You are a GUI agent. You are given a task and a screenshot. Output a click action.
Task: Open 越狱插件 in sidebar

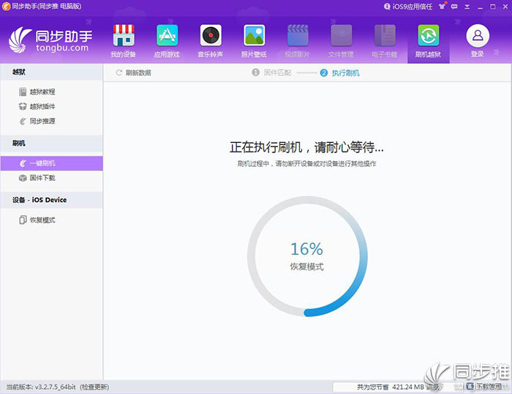(37, 107)
